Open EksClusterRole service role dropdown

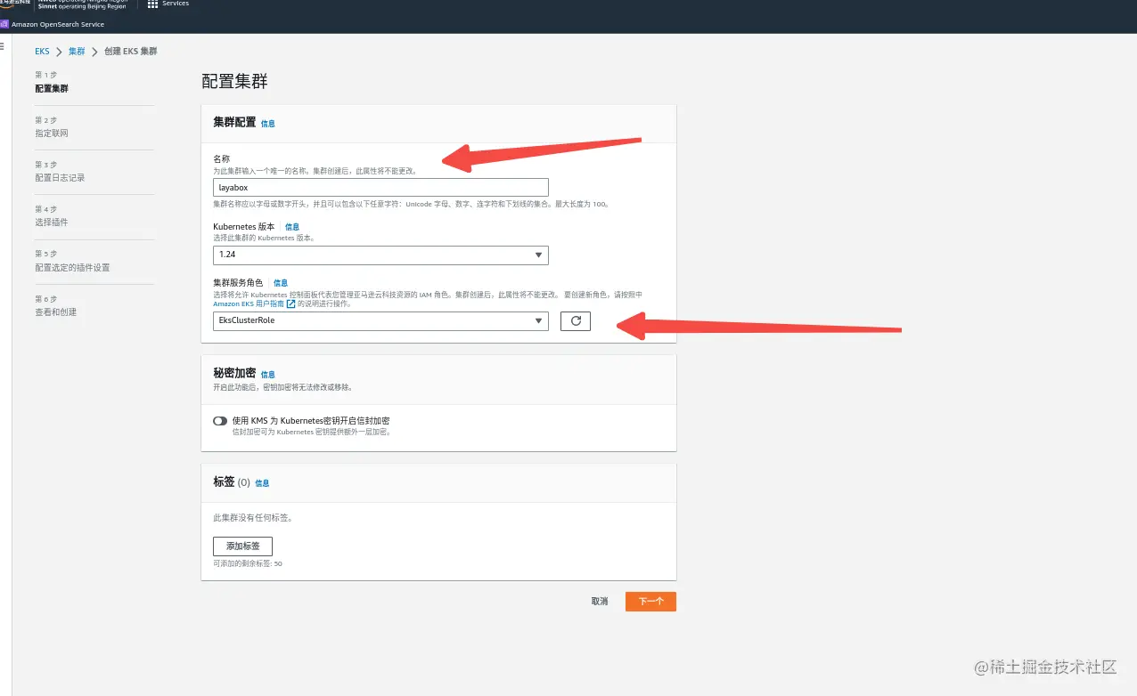[x=380, y=320]
